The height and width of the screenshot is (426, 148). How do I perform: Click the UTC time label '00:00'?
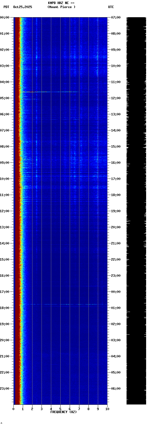[116, 292]
